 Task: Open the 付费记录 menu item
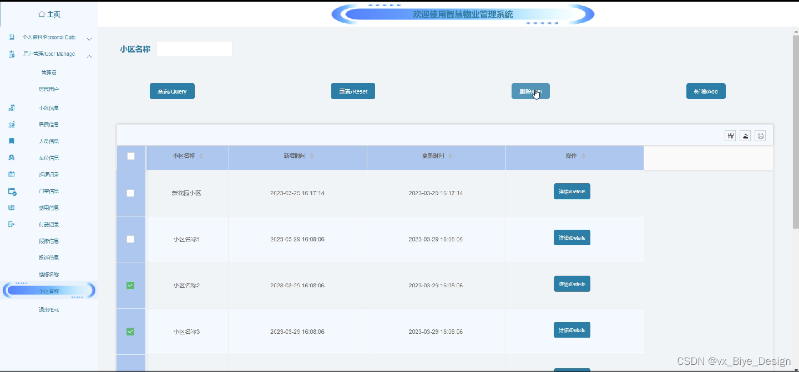pyautogui.click(x=49, y=224)
